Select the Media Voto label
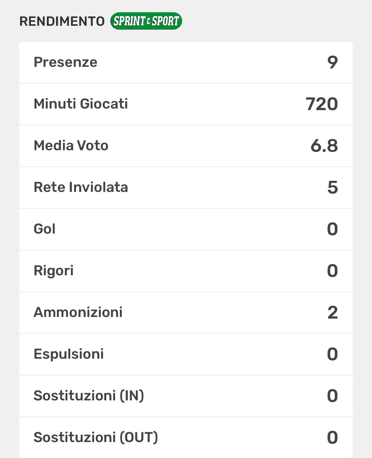This screenshot has height=458, width=372. point(71,145)
